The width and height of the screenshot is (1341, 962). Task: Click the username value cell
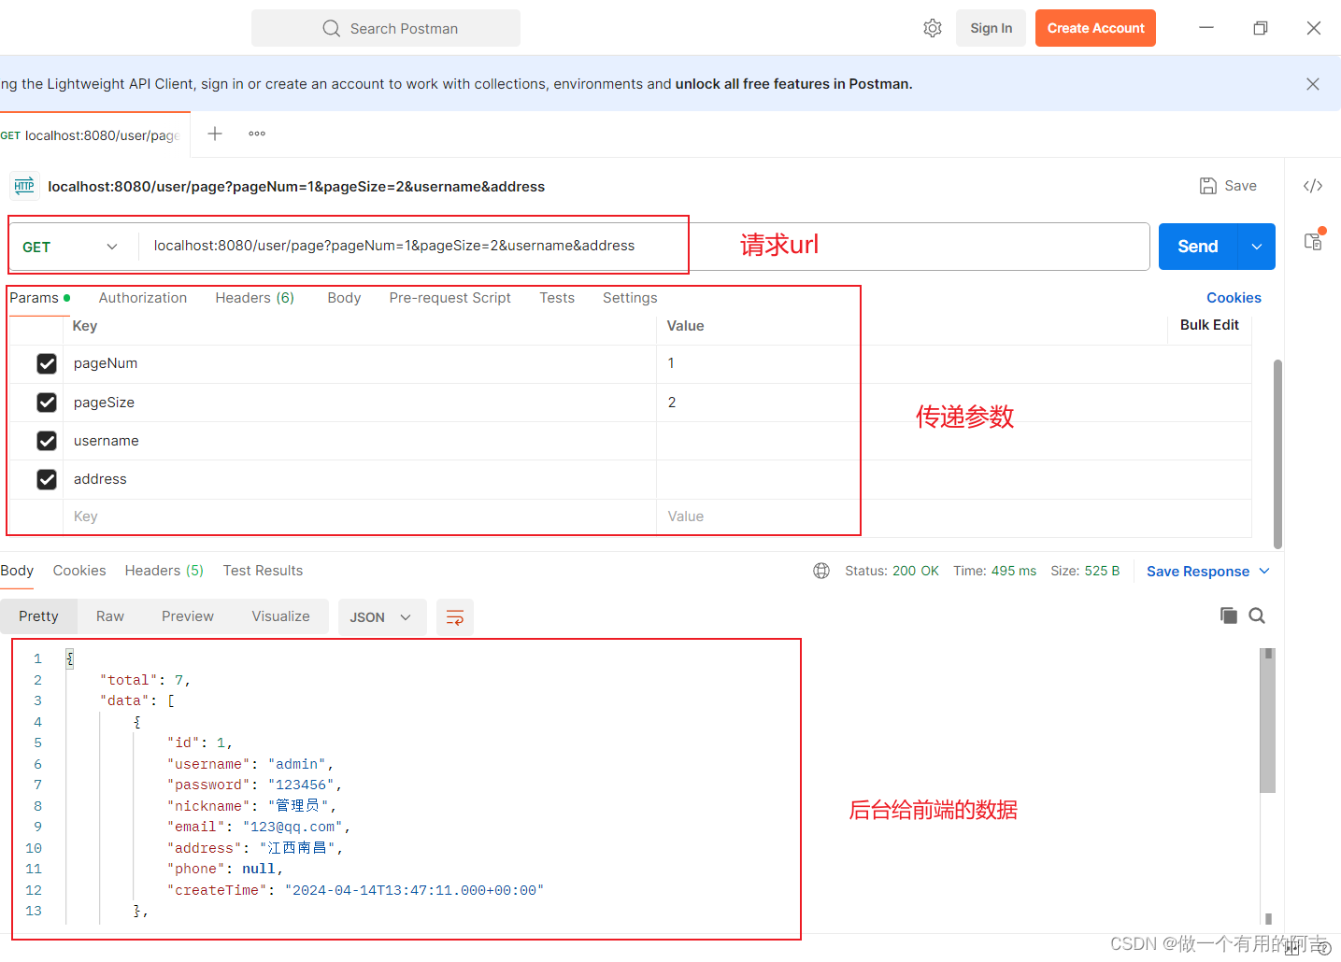(954, 441)
